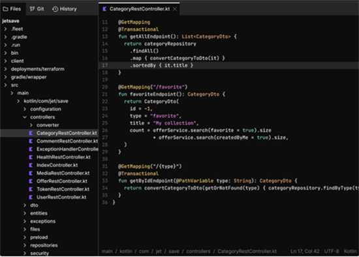Open the Files panel tab
The height and width of the screenshot is (257, 359).
point(12,9)
